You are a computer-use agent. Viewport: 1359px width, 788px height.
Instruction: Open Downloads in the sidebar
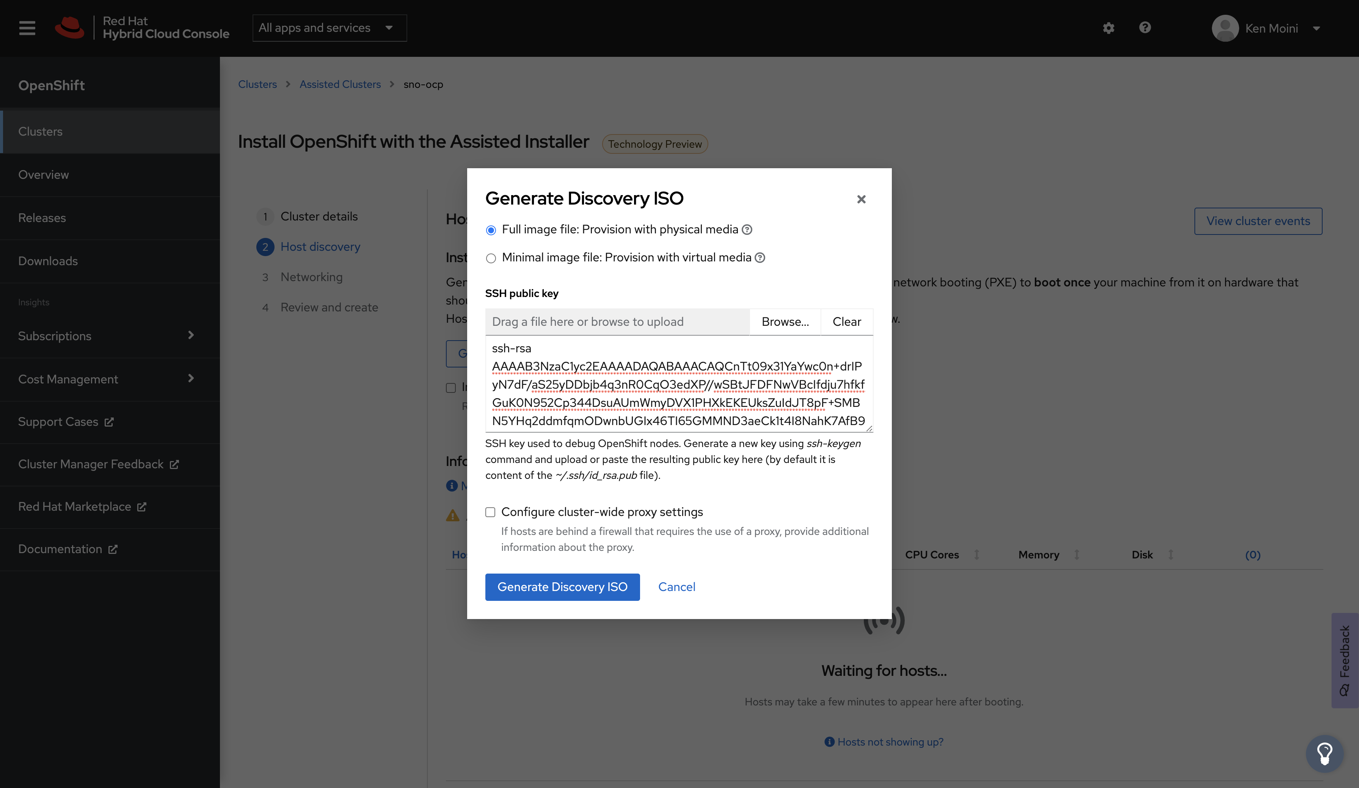[x=48, y=261]
